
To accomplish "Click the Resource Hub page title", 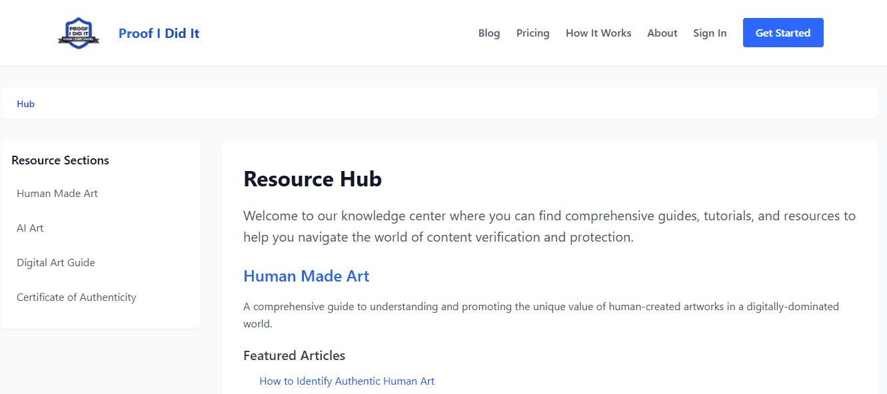I will (x=312, y=179).
